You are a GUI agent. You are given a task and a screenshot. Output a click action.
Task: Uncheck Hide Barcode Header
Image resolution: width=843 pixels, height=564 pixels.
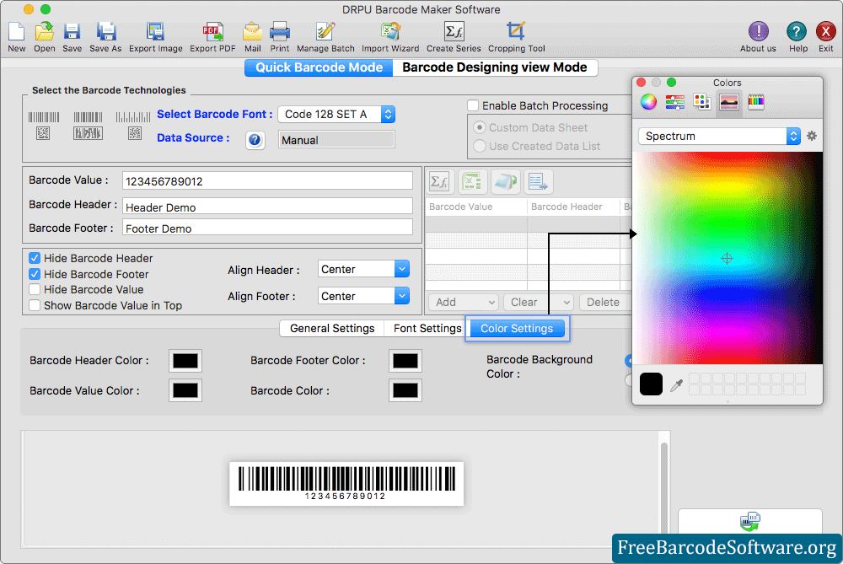click(x=35, y=258)
